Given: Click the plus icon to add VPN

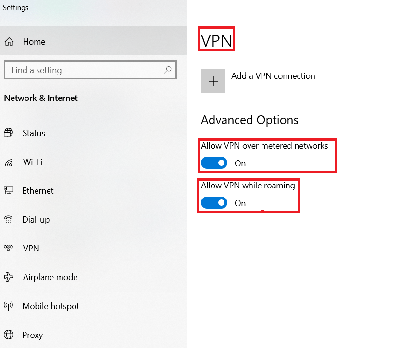Looking at the screenshot, I should (x=213, y=81).
